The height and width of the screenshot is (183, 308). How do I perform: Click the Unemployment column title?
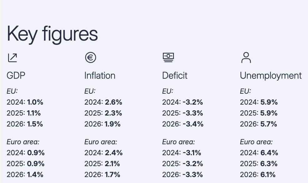tap(271, 76)
